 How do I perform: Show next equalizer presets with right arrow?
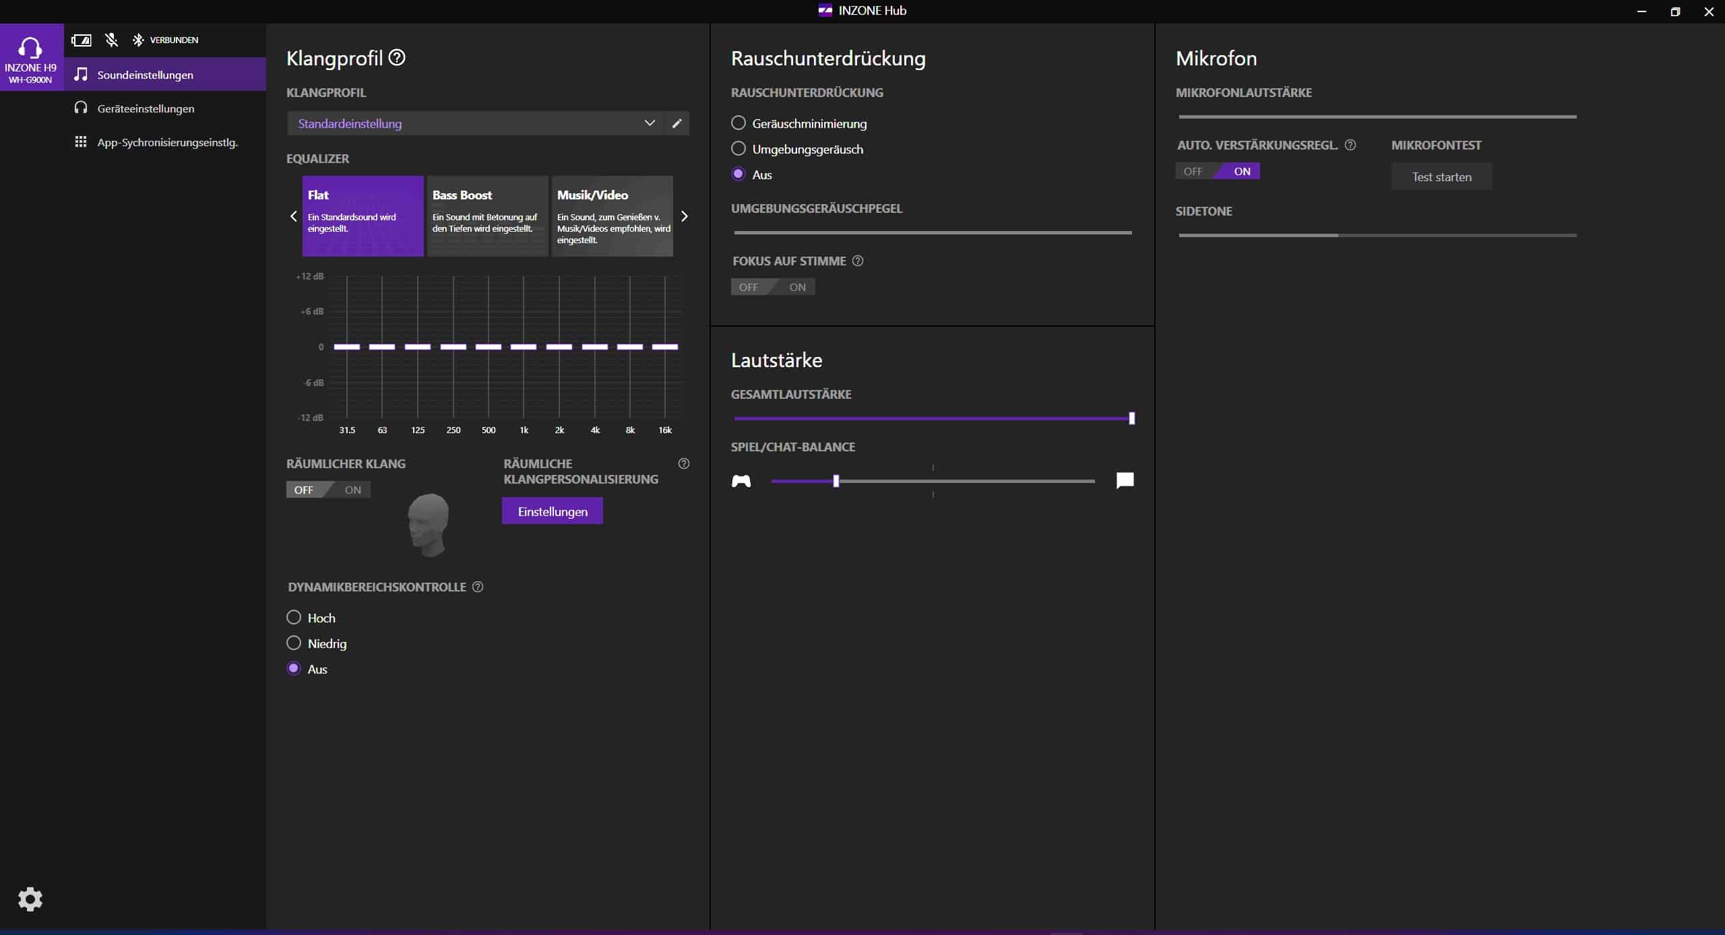pos(685,216)
